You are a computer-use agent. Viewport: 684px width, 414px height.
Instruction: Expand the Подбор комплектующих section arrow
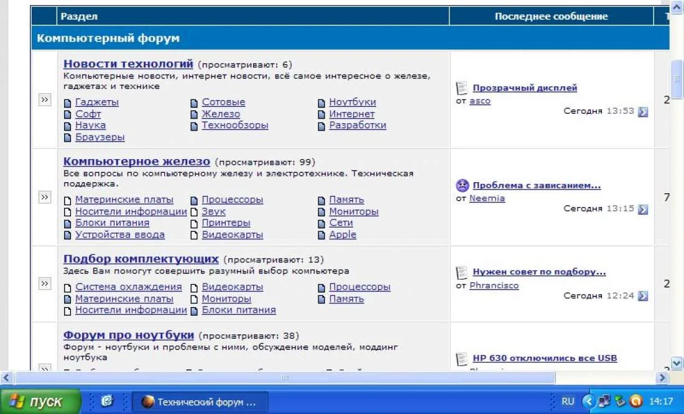pyautogui.click(x=45, y=283)
